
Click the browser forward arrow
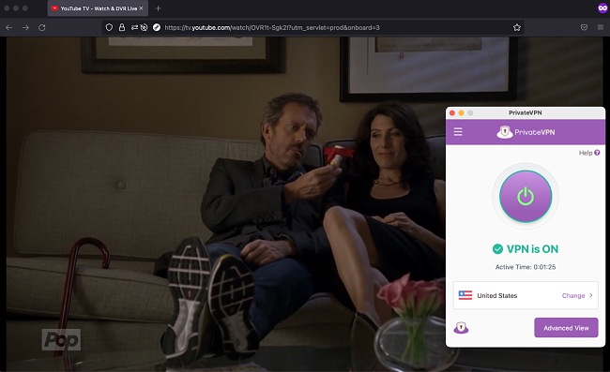point(25,27)
